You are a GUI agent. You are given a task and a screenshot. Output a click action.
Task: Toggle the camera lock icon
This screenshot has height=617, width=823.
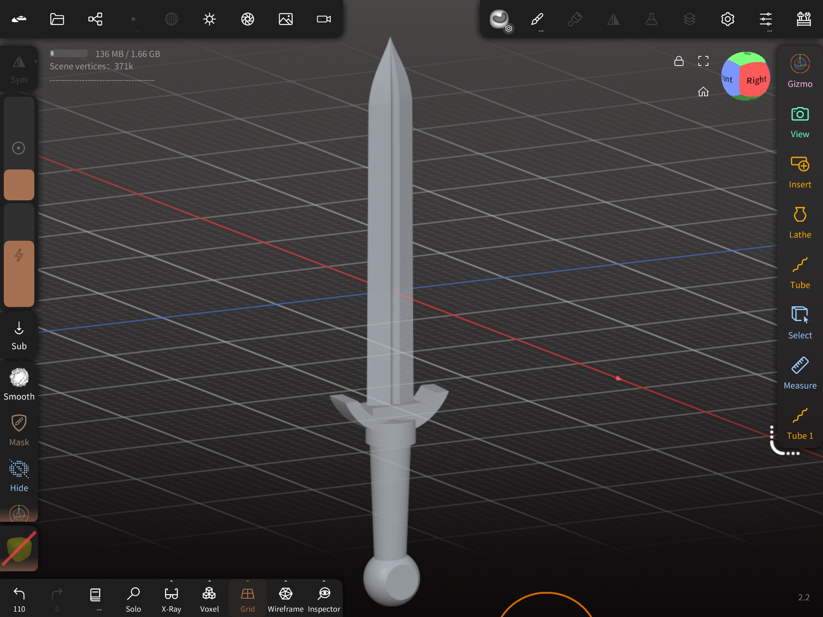pos(678,61)
